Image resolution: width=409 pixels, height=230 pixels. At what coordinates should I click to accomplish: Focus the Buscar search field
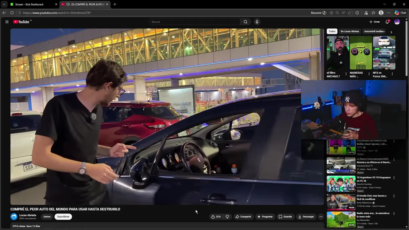(194, 22)
